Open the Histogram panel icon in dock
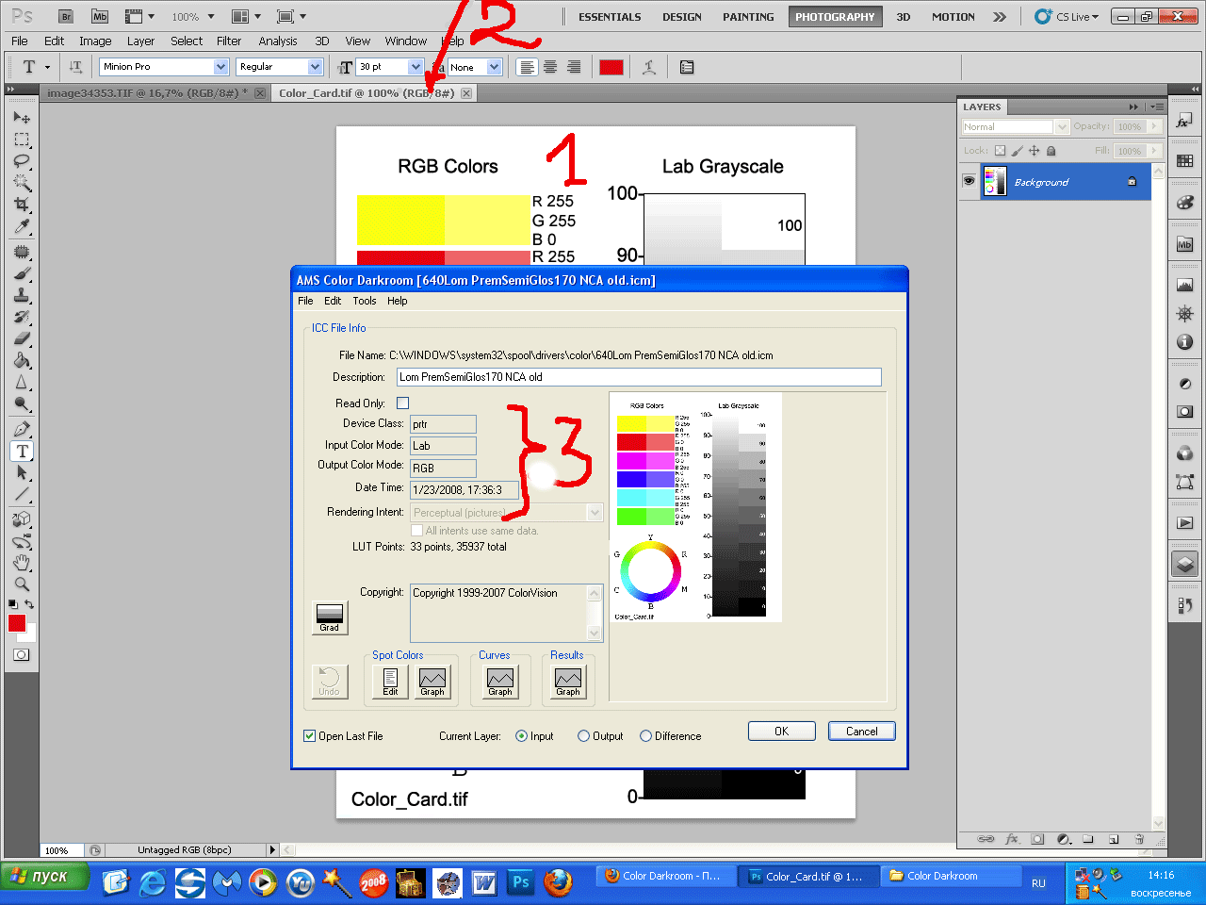Image resolution: width=1206 pixels, height=905 pixels. point(1185,284)
